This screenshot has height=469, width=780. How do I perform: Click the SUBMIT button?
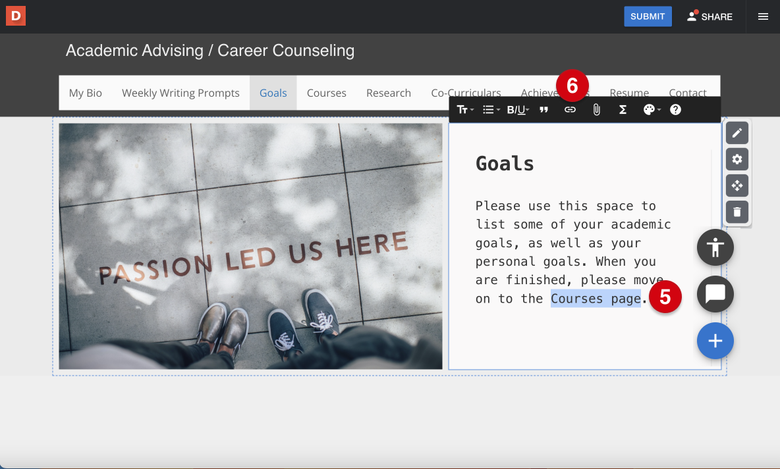tap(648, 16)
